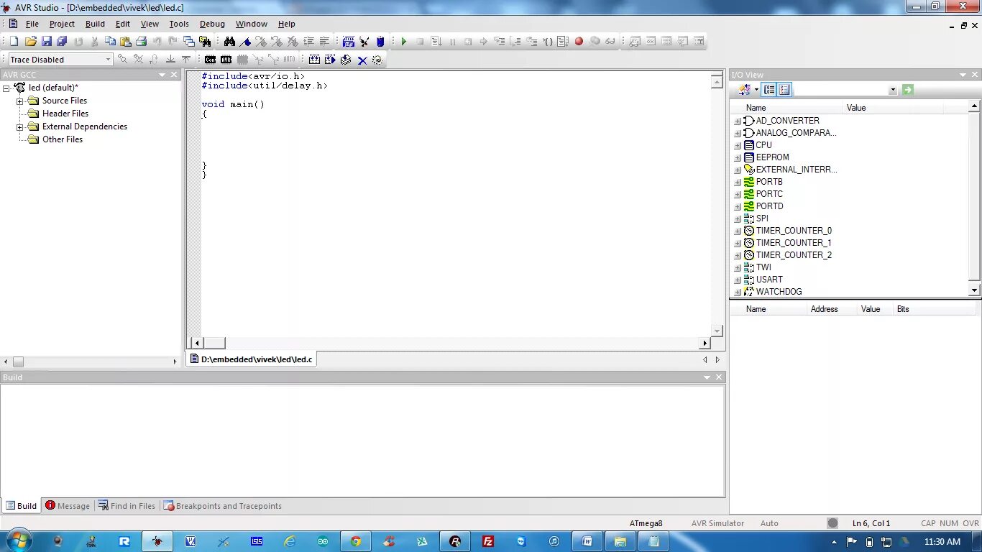Click the Show Next Statement arrow icon
The width and height of the screenshot is (982, 552).
483,42
